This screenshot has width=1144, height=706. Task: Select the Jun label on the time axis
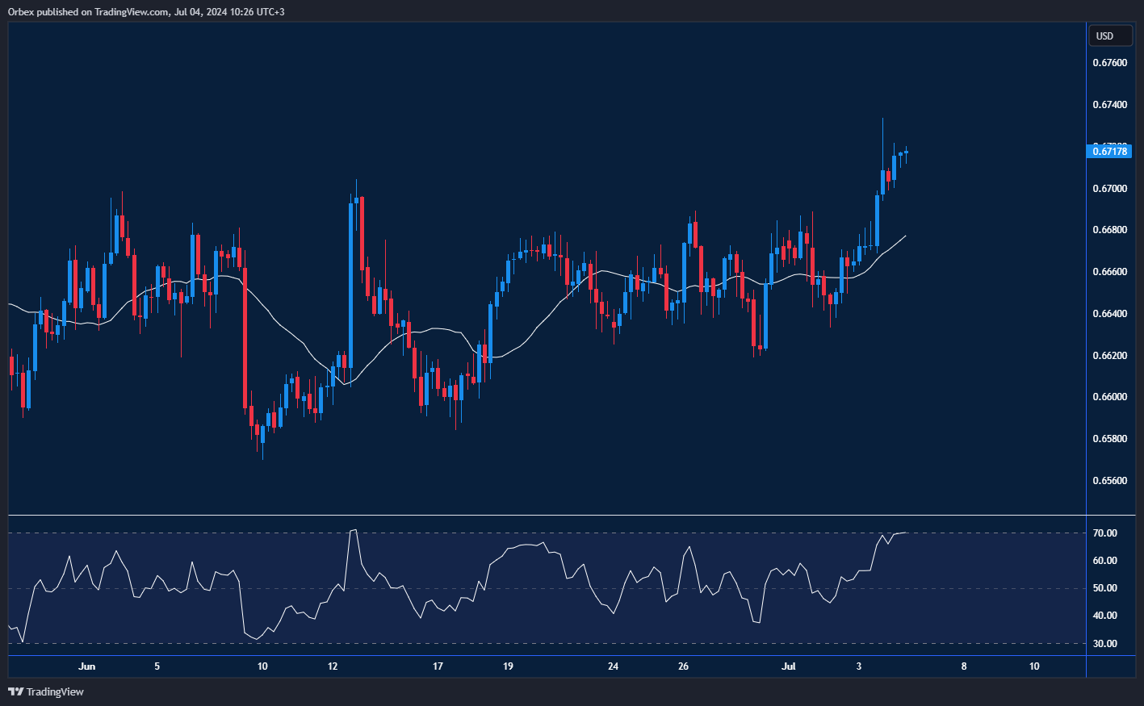87,666
